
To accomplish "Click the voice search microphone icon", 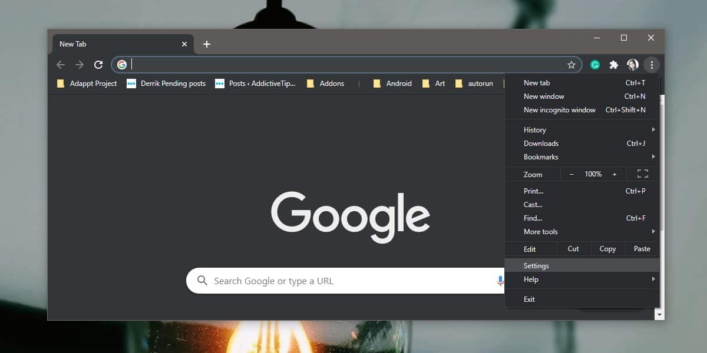I will click(x=500, y=281).
